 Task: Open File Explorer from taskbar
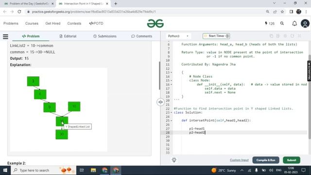point(93,170)
